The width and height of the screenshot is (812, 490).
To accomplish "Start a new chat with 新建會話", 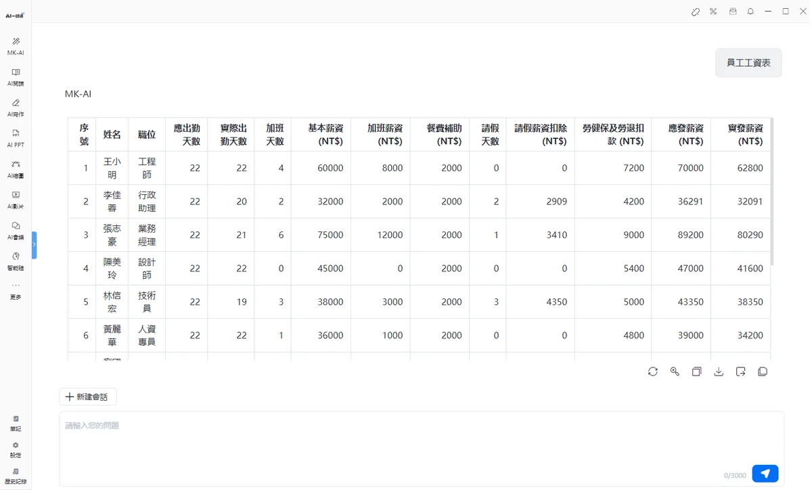I will 88,397.
